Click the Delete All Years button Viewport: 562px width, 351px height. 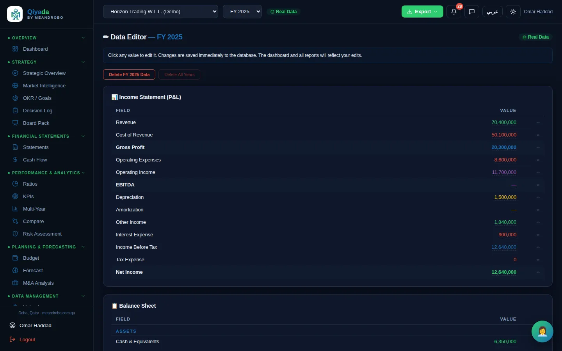[x=179, y=74]
